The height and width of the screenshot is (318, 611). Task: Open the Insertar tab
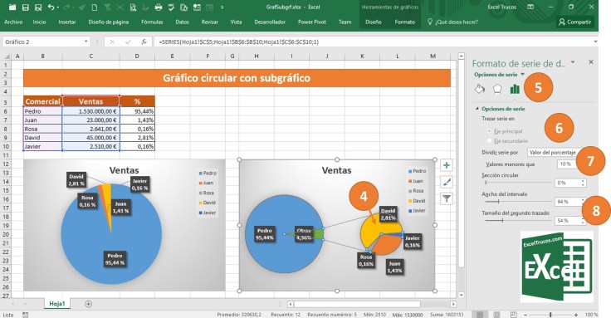[x=67, y=22]
